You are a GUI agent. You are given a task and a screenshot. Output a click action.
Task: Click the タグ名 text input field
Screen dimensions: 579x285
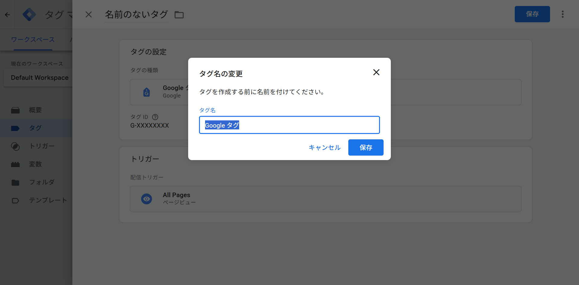(x=289, y=125)
